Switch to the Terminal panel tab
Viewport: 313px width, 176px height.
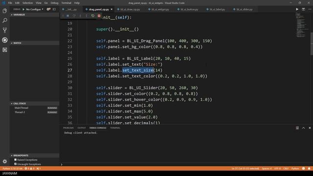(x=115, y=128)
